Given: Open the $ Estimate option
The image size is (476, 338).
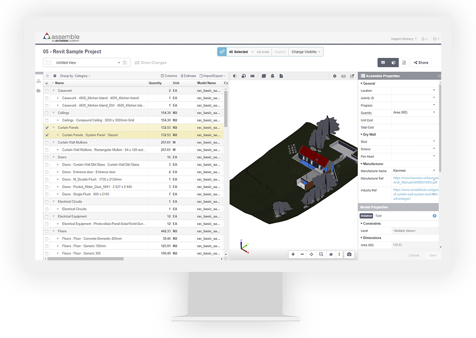Looking at the screenshot, I should click(189, 76).
